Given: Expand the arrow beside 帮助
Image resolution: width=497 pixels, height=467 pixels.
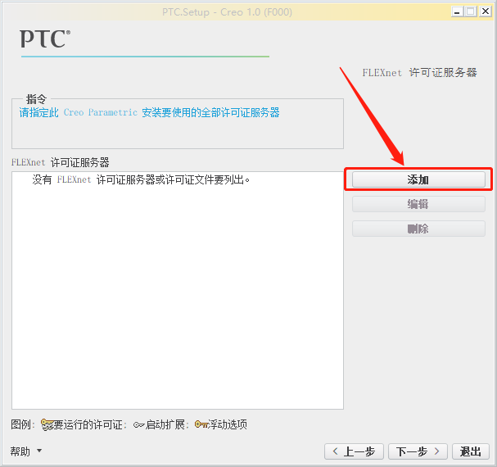Looking at the screenshot, I should [x=39, y=451].
